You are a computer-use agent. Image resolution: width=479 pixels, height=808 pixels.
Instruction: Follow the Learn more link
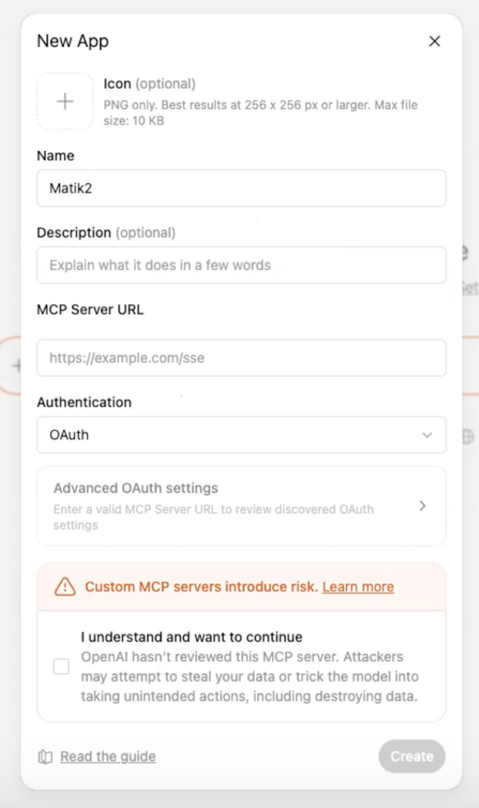click(x=358, y=586)
